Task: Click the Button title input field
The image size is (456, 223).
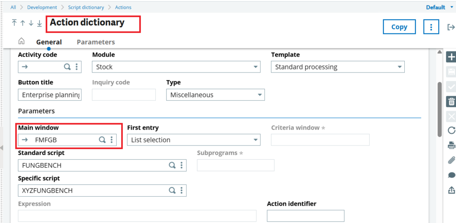Action: click(x=50, y=95)
